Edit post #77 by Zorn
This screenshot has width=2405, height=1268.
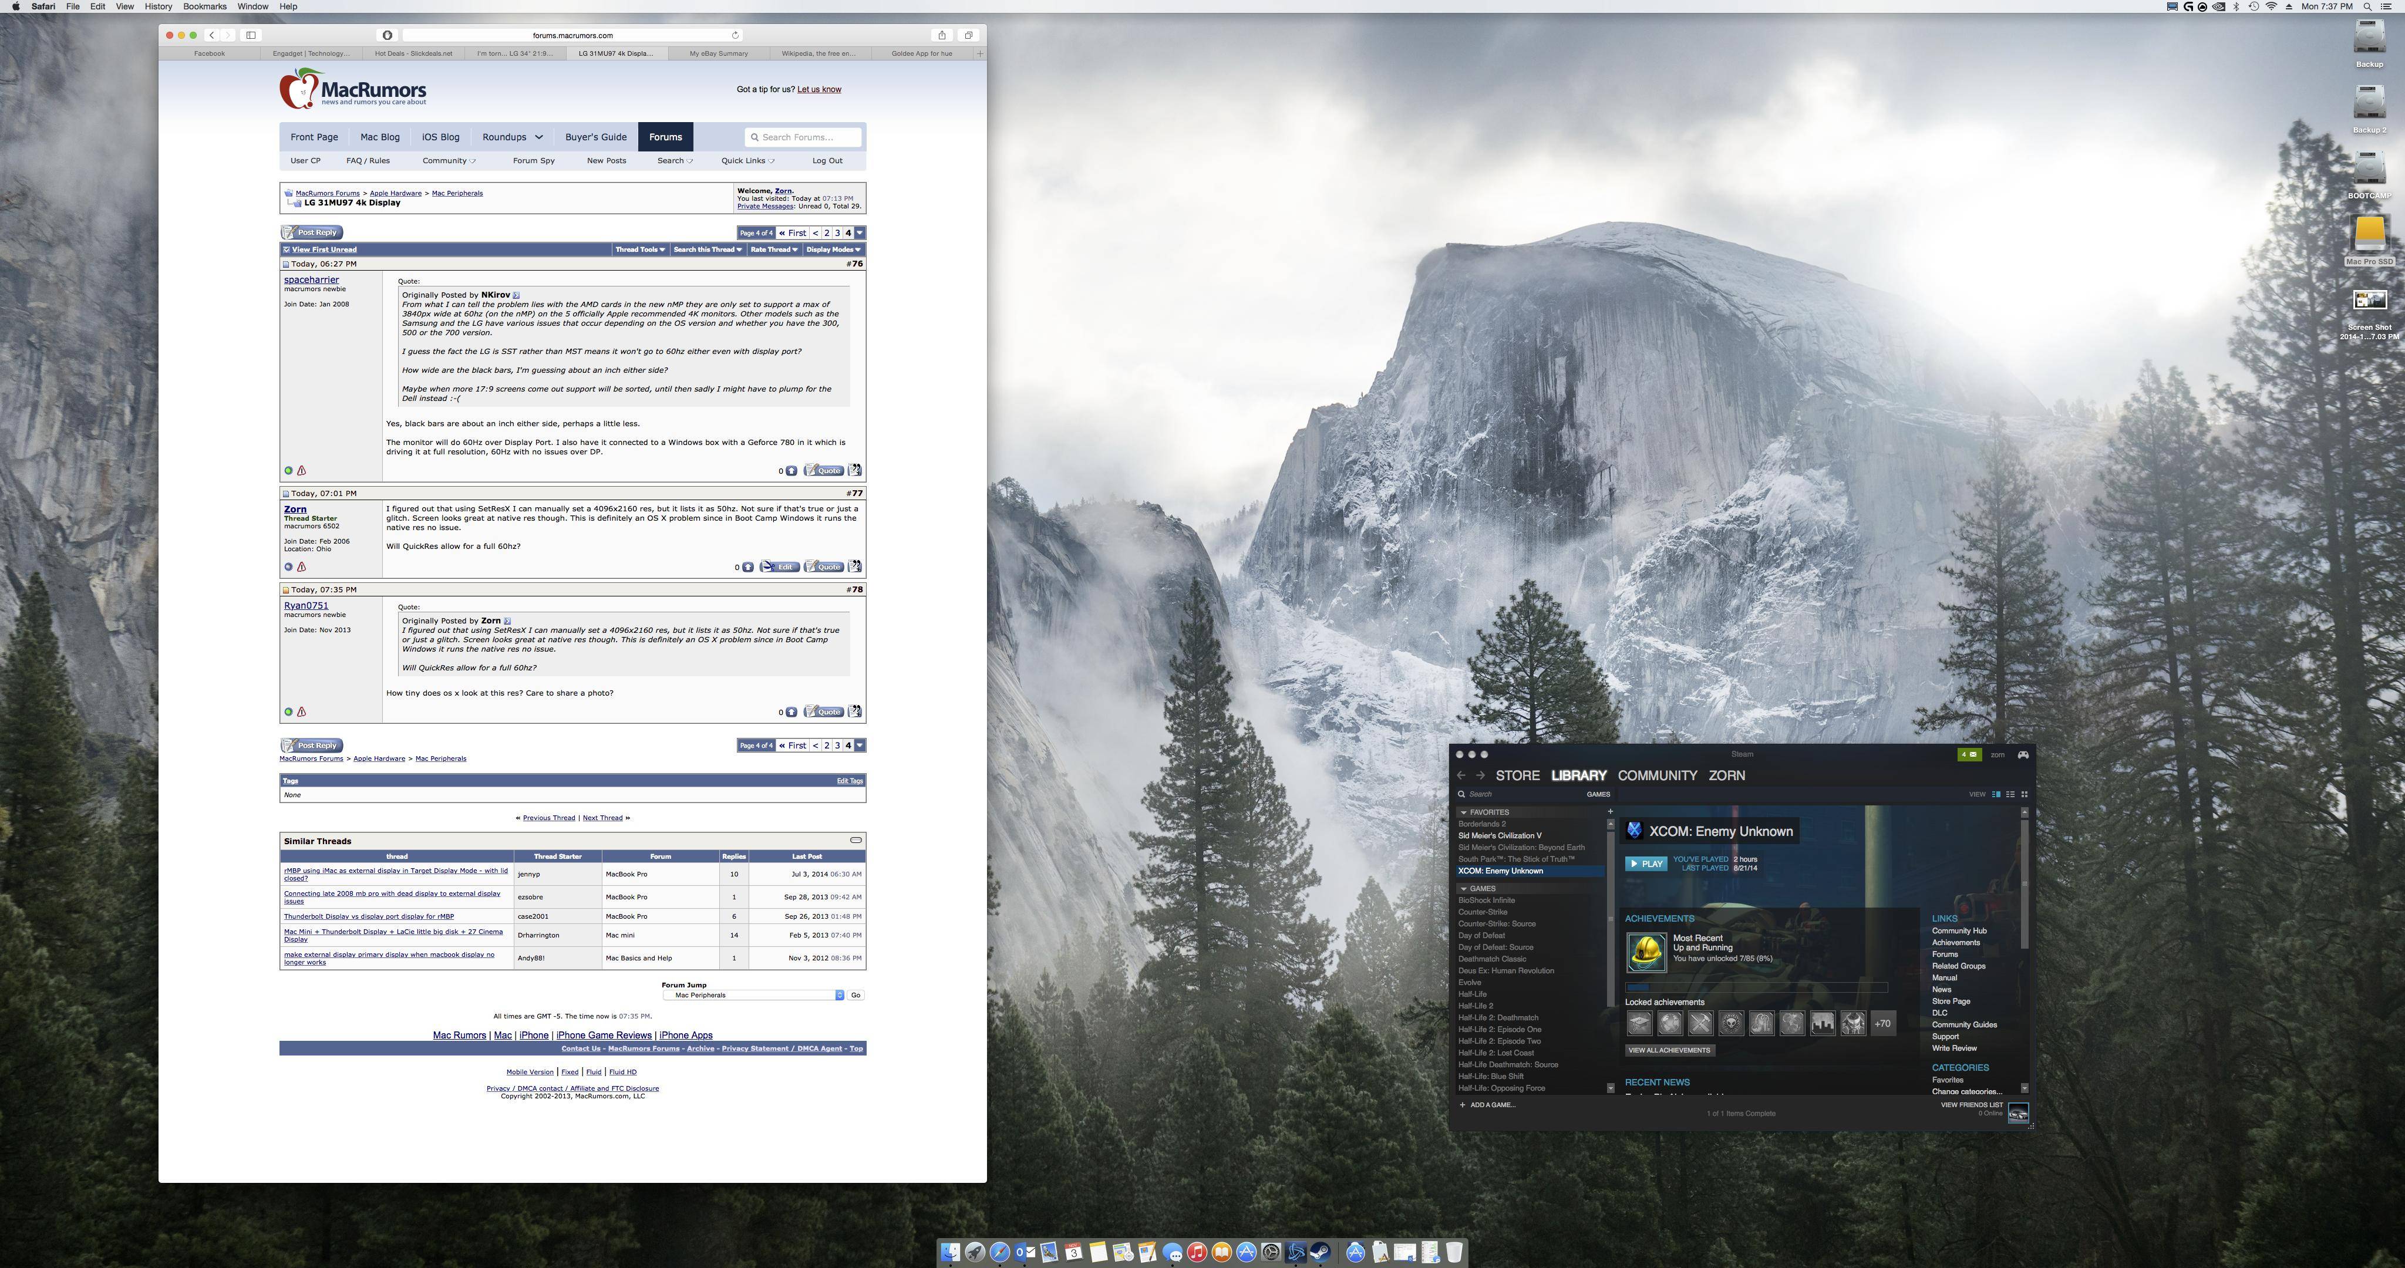pos(780,566)
